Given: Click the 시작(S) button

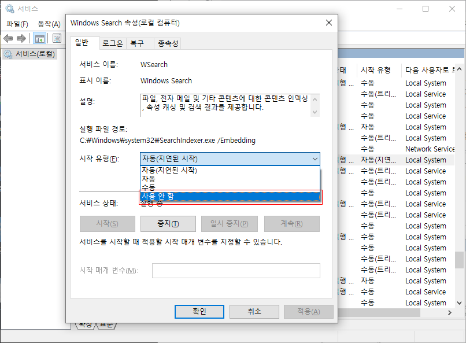Looking at the screenshot, I should [x=108, y=224].
